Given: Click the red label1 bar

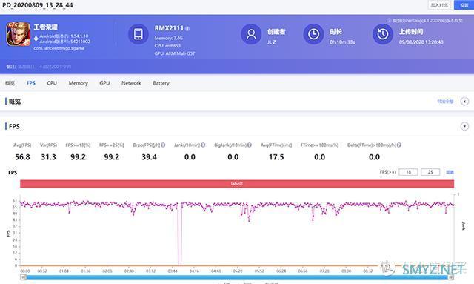Looking at the screenshot, I should pyautogui.click(x=237, y=184).
